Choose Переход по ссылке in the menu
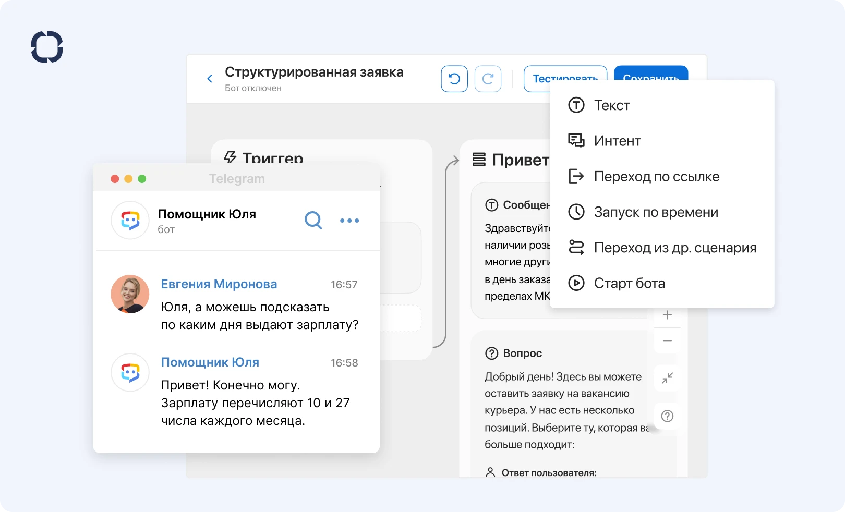 click(656, 176)
